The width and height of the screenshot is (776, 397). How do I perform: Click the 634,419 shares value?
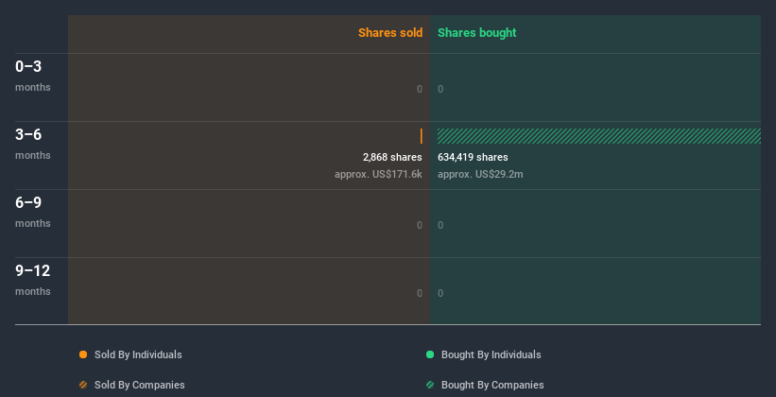pos(473,158)
